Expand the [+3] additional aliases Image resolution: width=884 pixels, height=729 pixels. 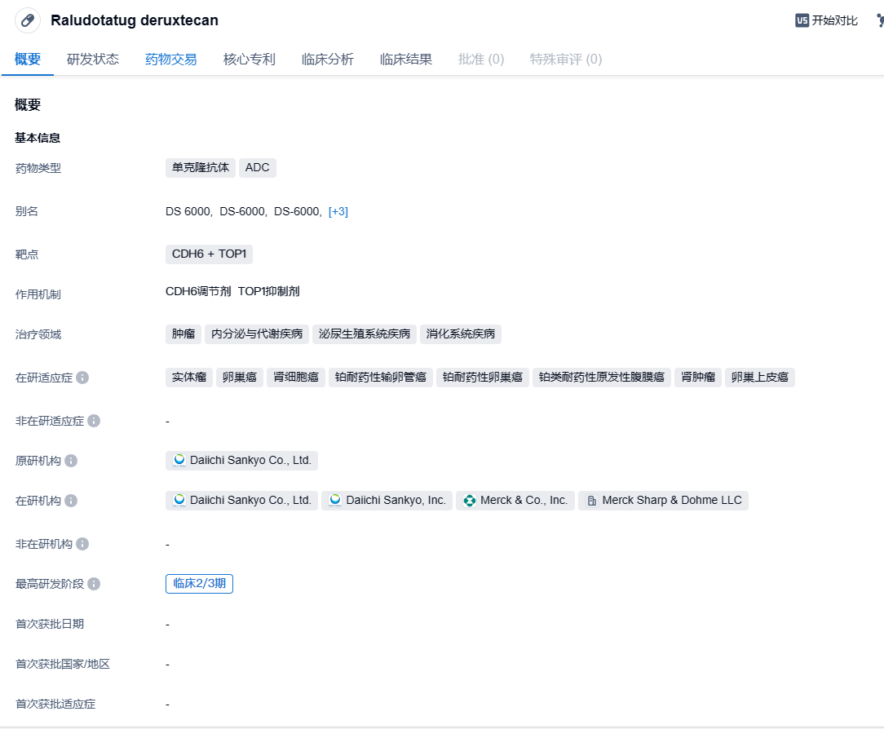click(338, 211)
